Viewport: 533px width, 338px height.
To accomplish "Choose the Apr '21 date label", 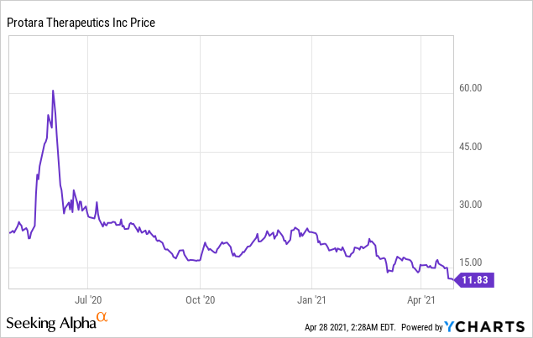I will click(421, 298).
